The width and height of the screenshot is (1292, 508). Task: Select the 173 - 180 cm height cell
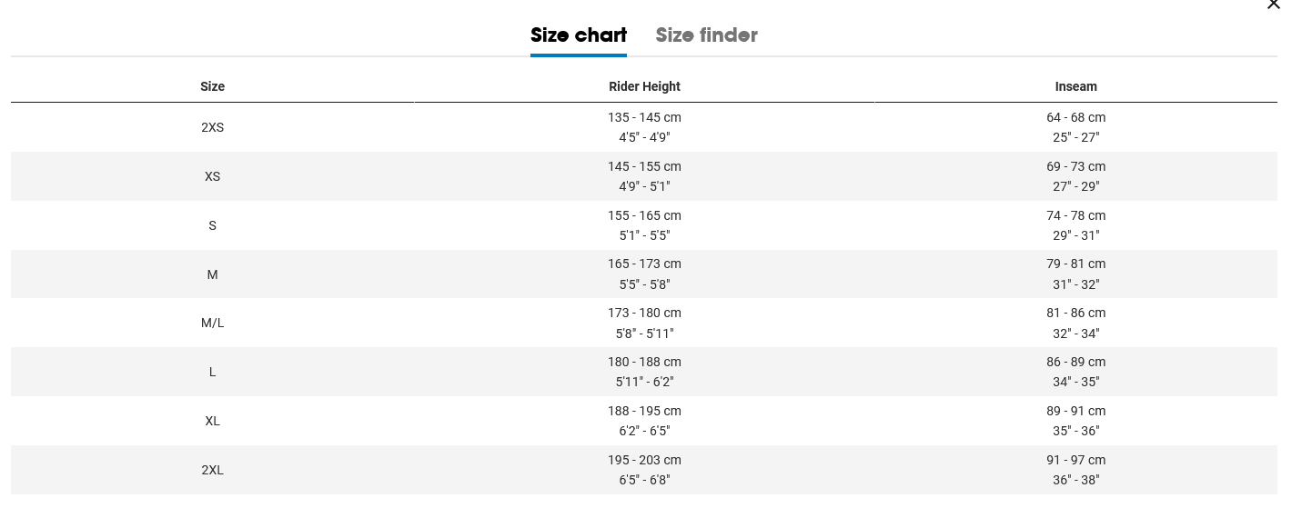(x=644, y=313)
